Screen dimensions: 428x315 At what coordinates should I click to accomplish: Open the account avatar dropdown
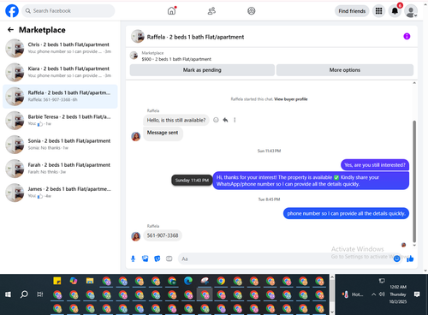click(x=411, y=11)
